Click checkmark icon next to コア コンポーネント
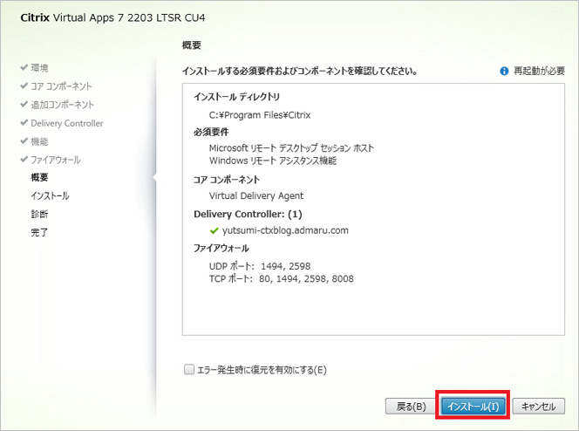This screenshot has width=579, height=431. point(24,86)
